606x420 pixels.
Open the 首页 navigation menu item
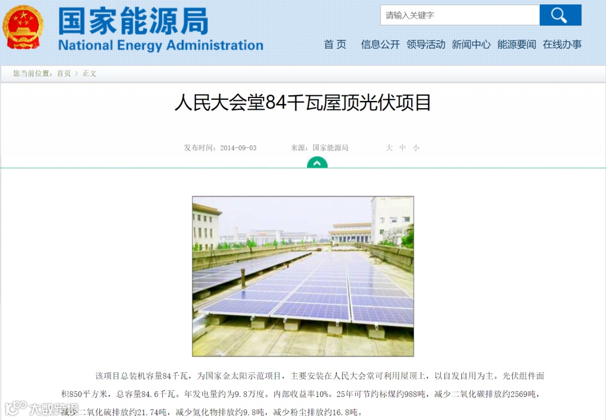coord(335,44)
